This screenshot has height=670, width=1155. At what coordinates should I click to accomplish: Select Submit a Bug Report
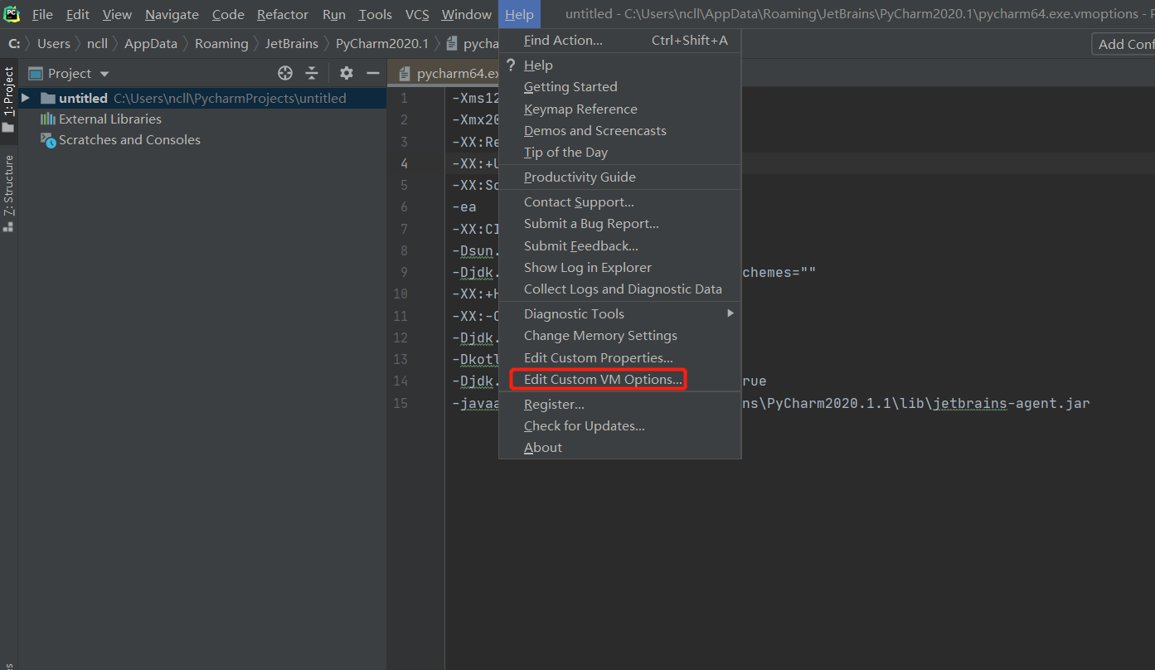(x=619, y=224)
